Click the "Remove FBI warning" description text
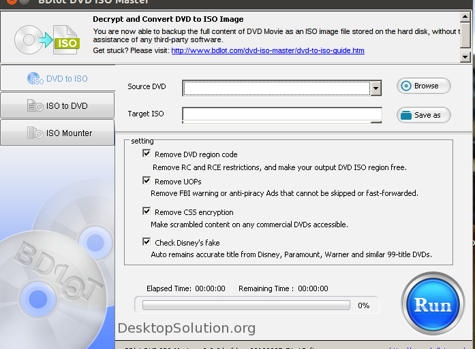 coord(284,193)
